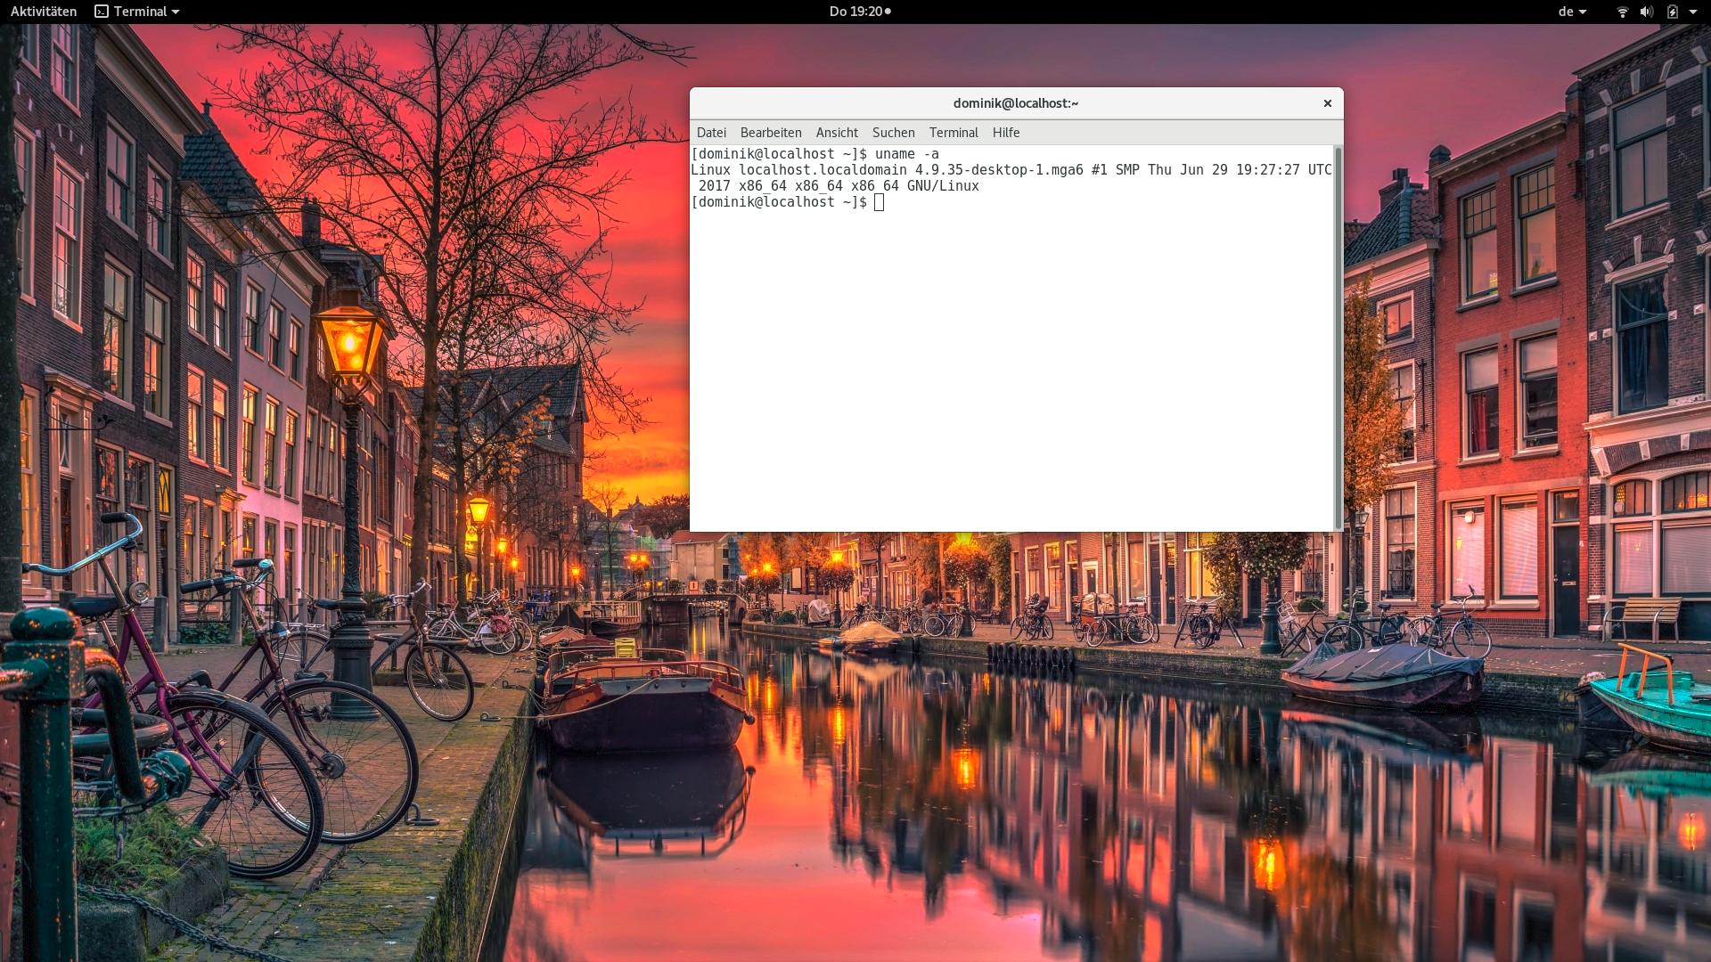Open the Datei menu
The height and width of the screenshot is (962, 1711).
(x=711, y=133)
